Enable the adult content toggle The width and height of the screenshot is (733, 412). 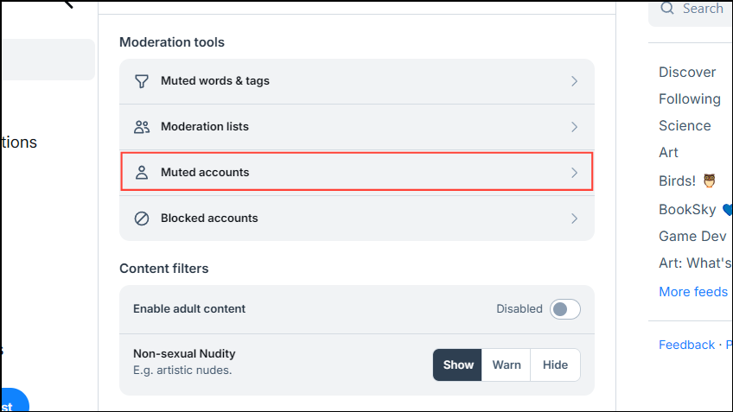[x=564, y=309]
